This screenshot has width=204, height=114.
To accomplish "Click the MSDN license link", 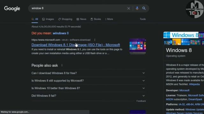I will (170, 99).
